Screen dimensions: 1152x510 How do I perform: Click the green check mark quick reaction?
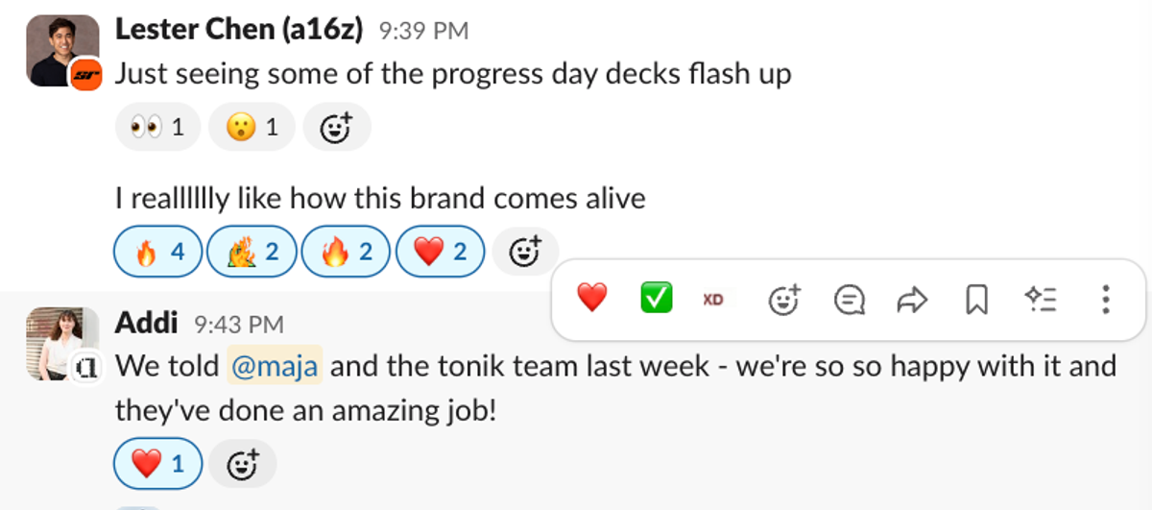tap(657, 300)
